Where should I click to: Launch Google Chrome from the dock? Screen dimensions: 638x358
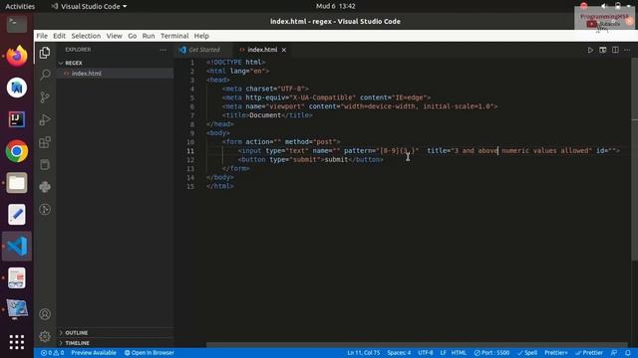[17, 151]
